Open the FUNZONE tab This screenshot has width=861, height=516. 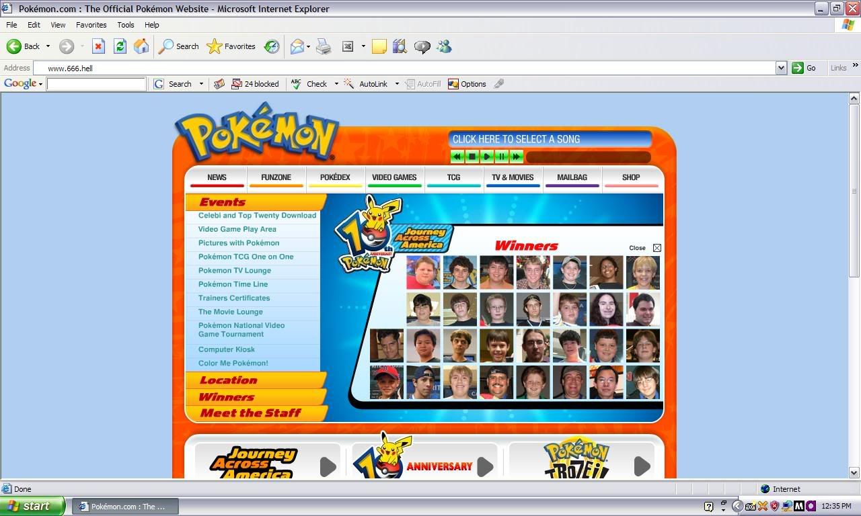coord(276,178)
